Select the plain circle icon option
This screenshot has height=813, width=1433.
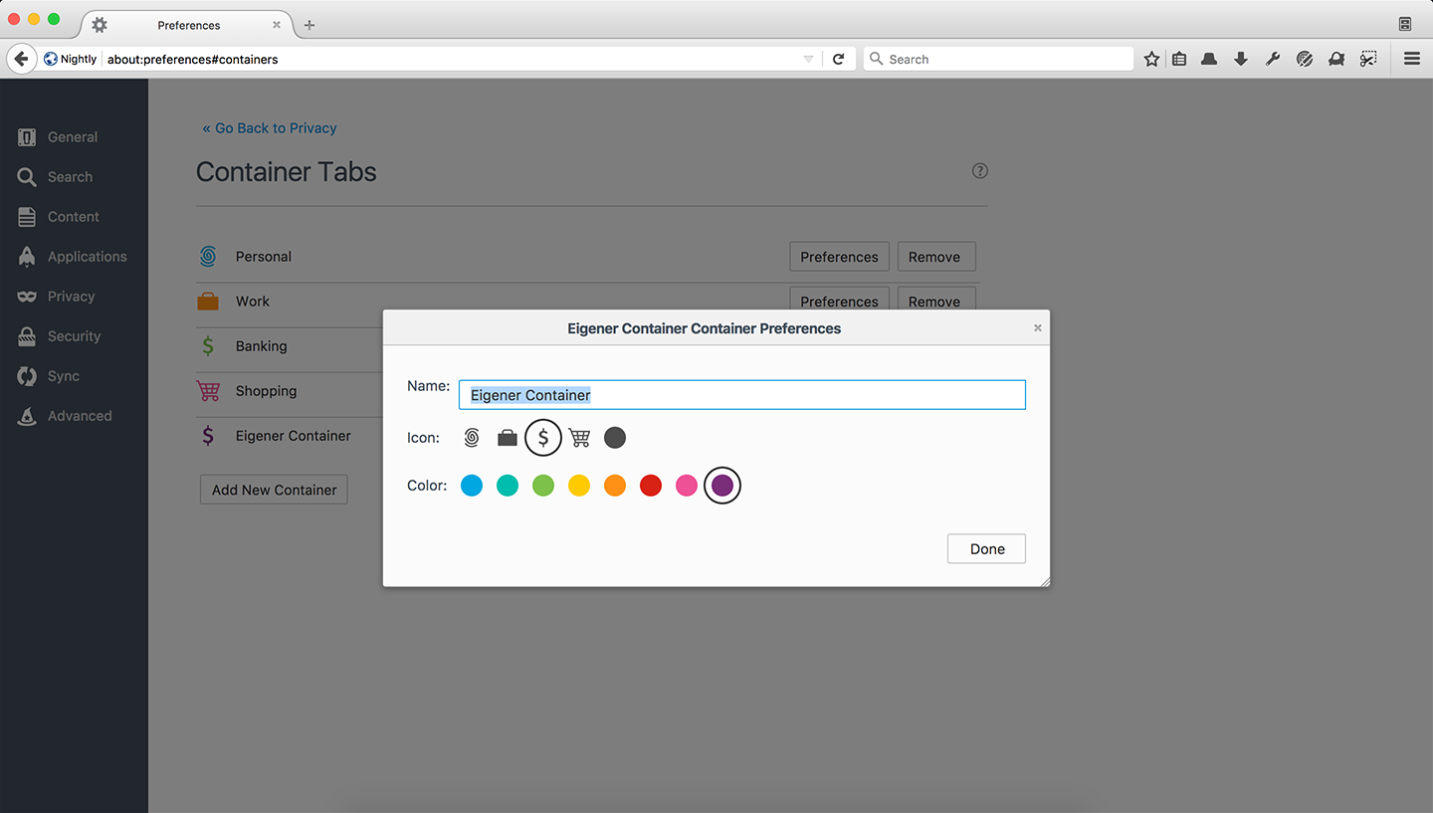click(x=615, y=438)
